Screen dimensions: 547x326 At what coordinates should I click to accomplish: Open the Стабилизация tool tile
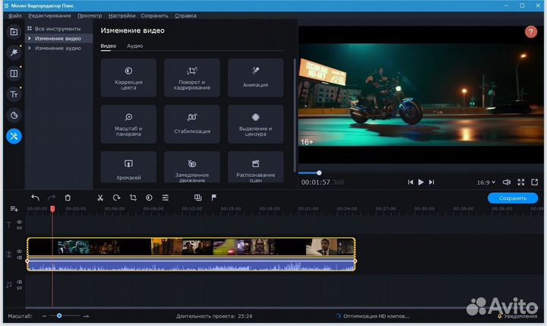[192, 123]
